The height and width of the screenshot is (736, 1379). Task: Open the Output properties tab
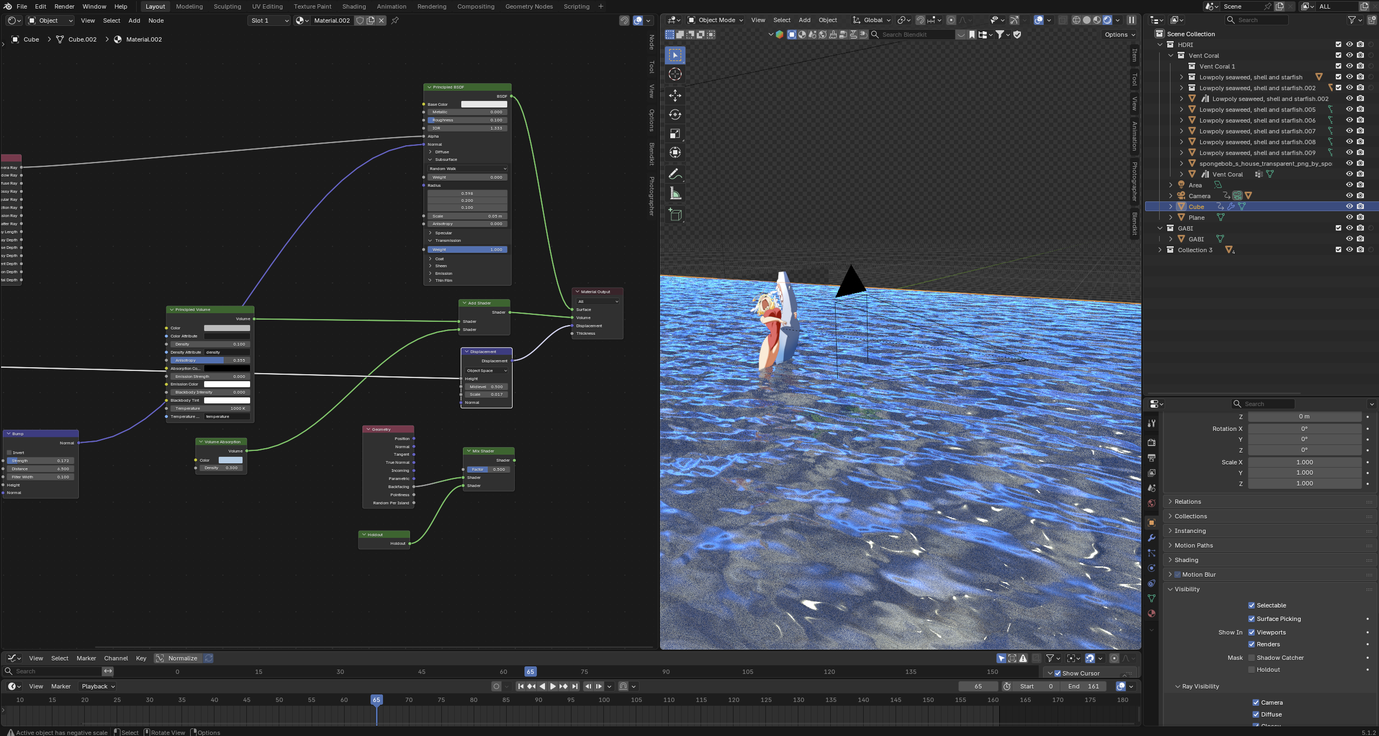(1152, 458)
